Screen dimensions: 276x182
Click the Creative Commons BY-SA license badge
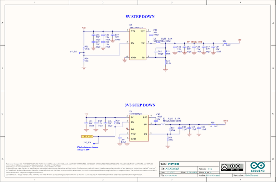coord(232,167)
